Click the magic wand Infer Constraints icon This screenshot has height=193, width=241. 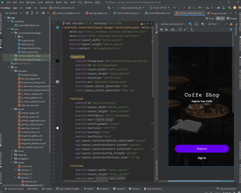pos(185,30)
